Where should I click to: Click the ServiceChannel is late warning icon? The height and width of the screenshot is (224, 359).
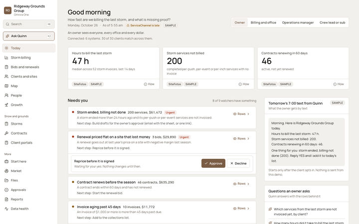[128, 25]
